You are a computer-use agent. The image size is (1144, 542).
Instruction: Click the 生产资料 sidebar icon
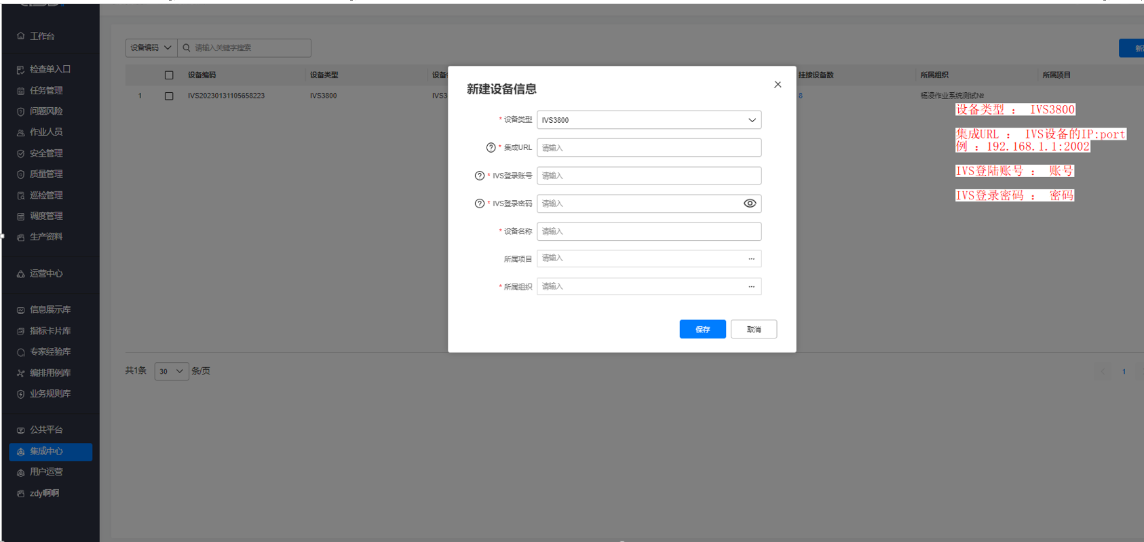20,237
